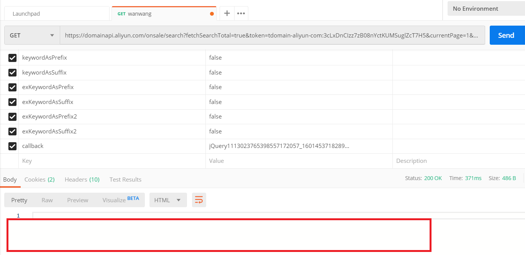Viewport: 525px width, 255px height.
Task: Open the No Environment selector
Action: [486, 8]
